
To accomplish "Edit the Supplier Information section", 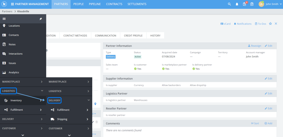I will coord(268,78).
